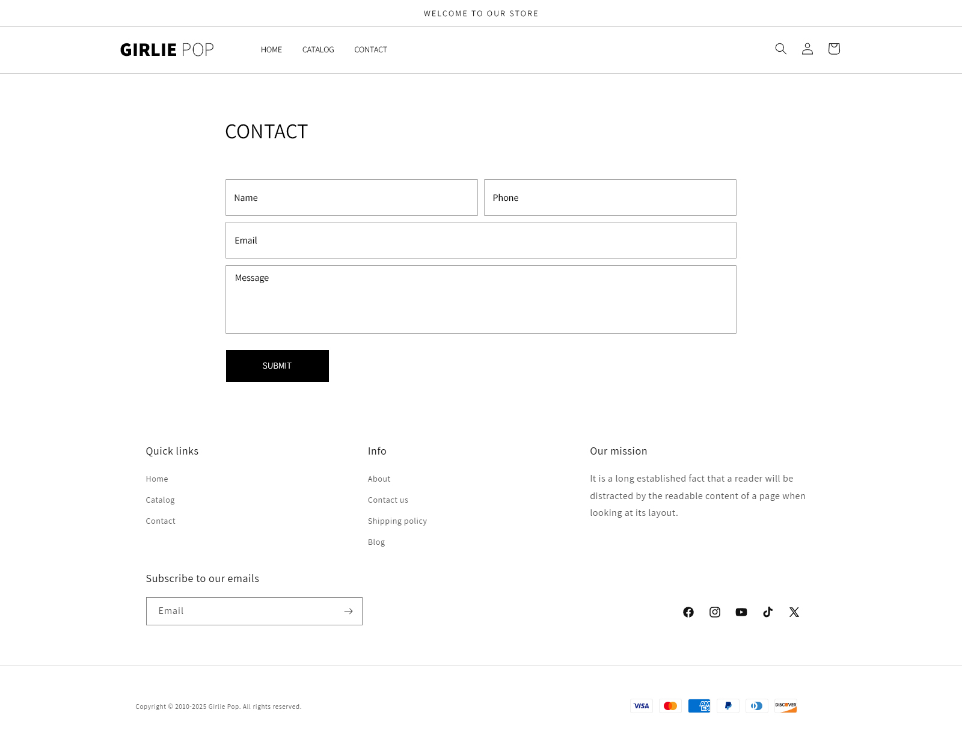This screenshot has height=745, width=962.
Task: Click the X (Twitter) social icon
Action: (794, 612)
